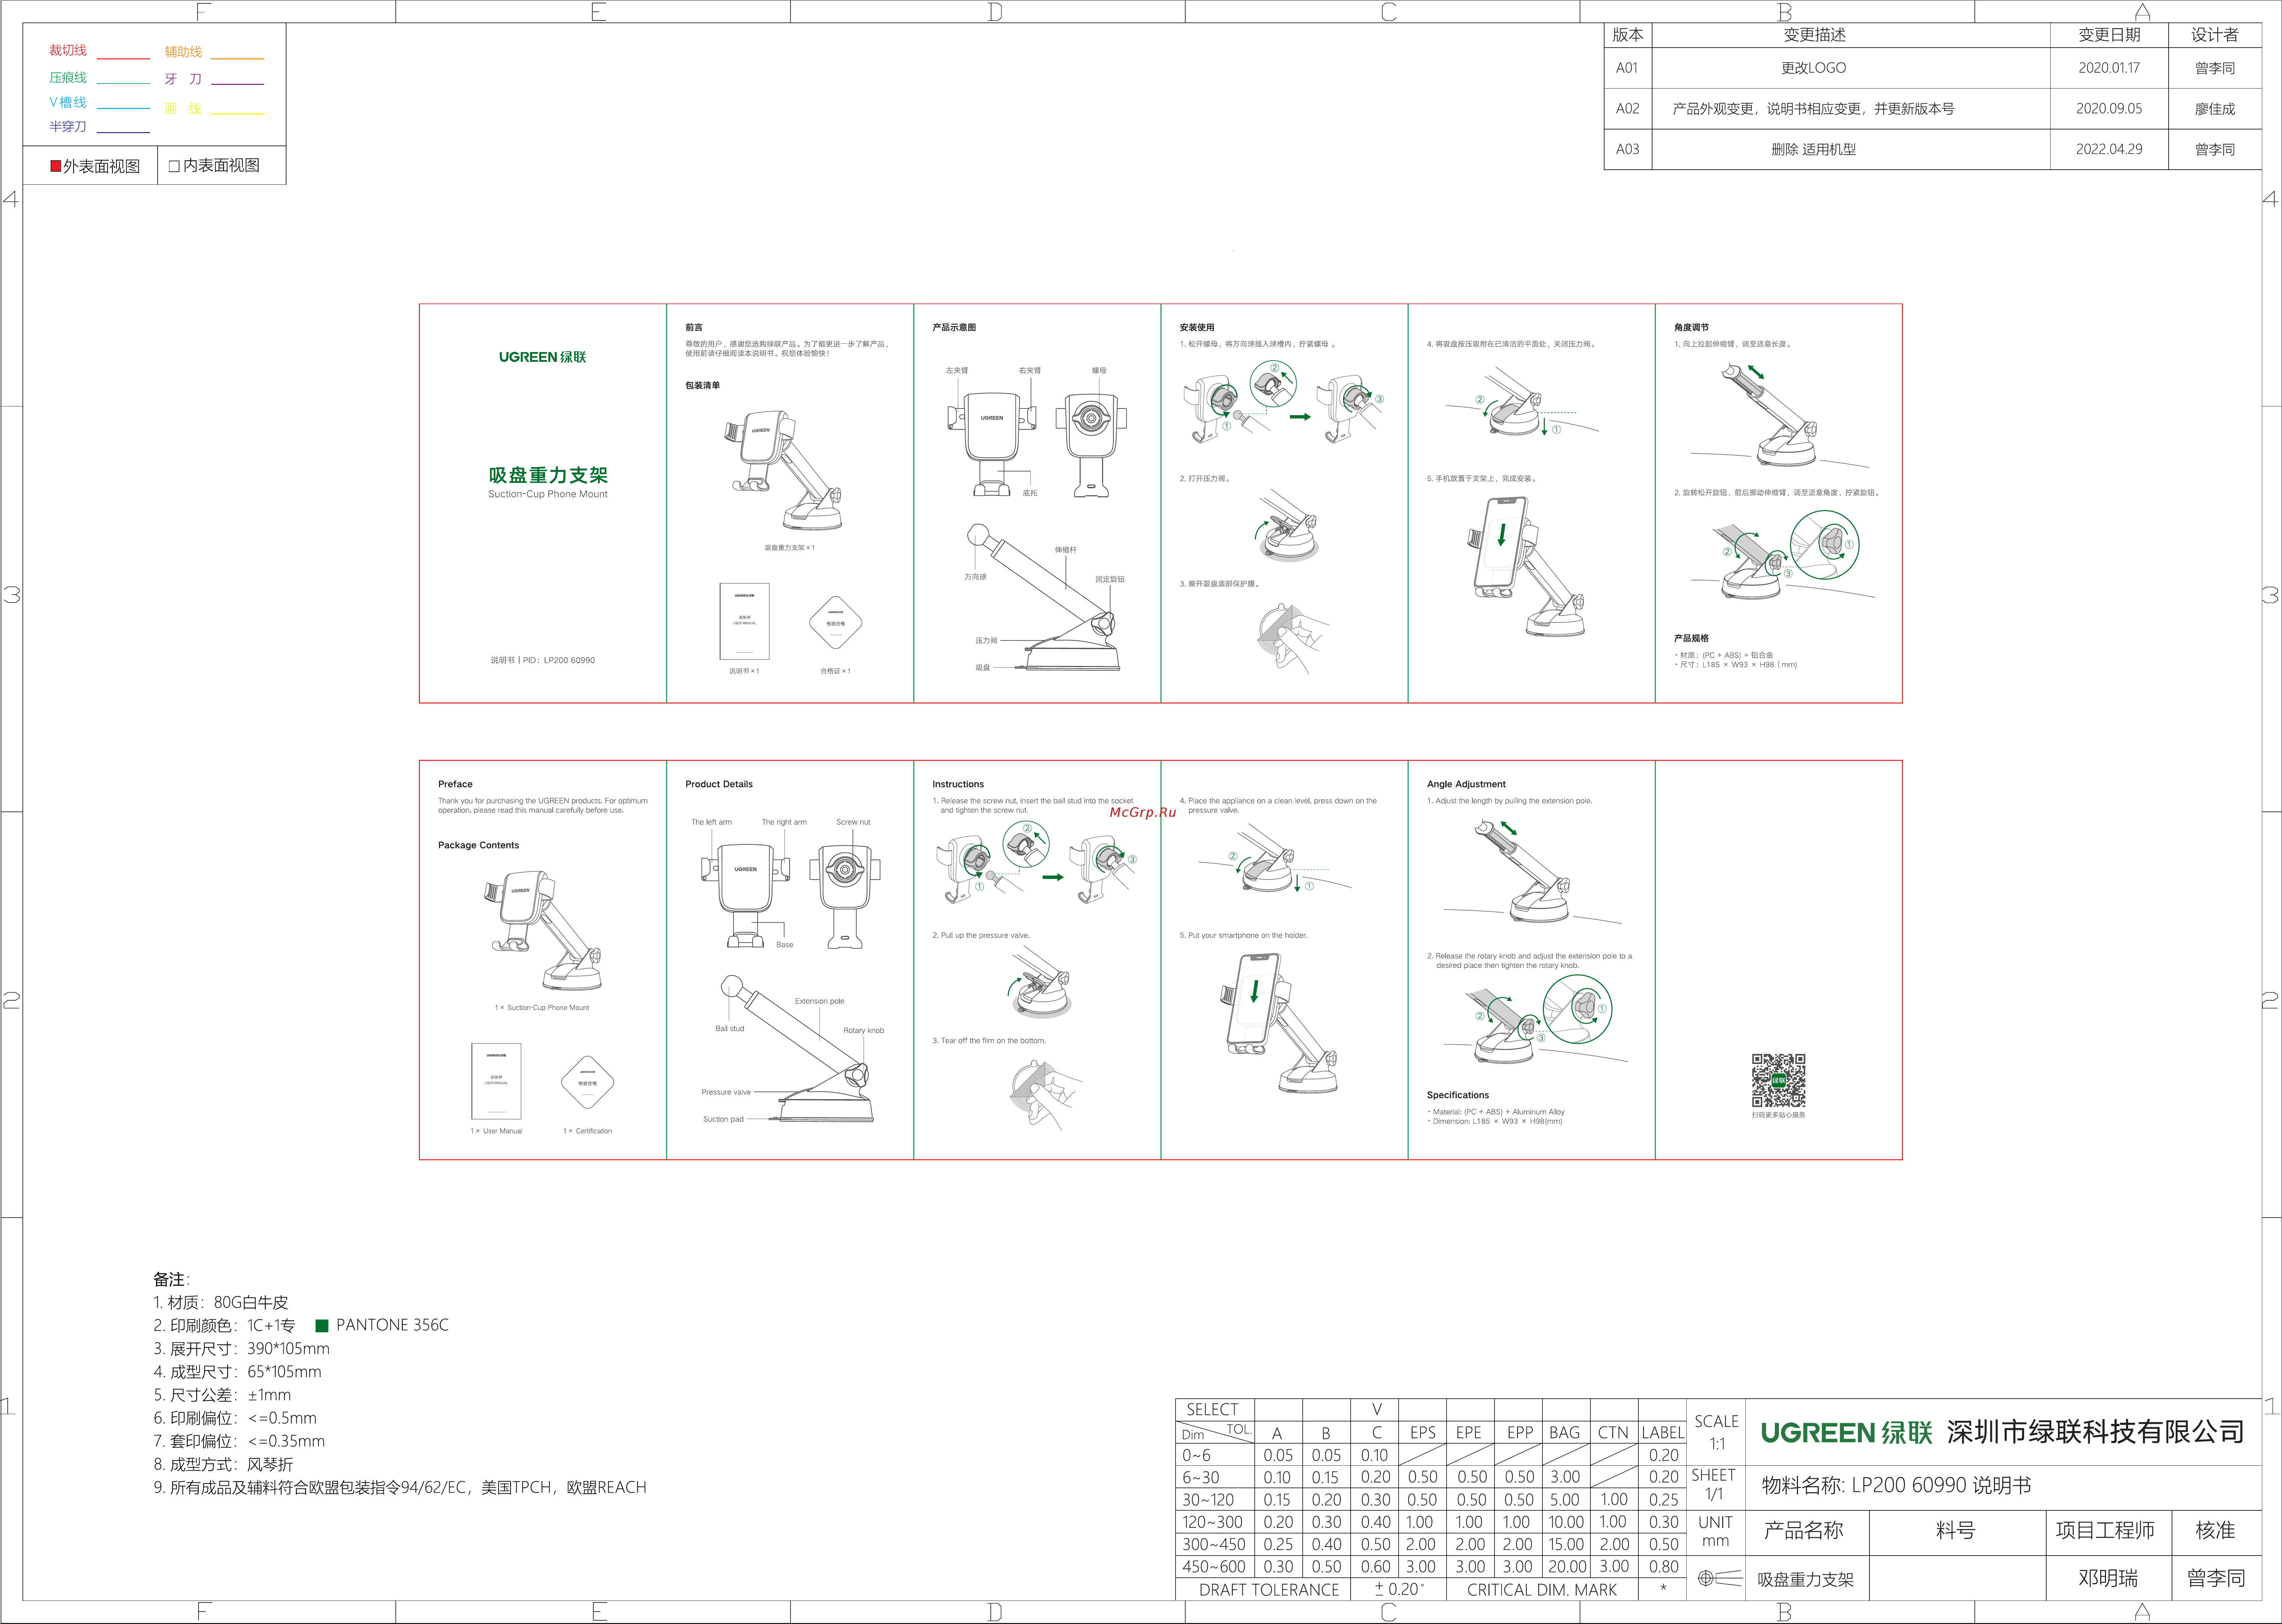Select the Package Contents heading
This screenshot has height=1624, width=2282.
[x=478, y=845]
